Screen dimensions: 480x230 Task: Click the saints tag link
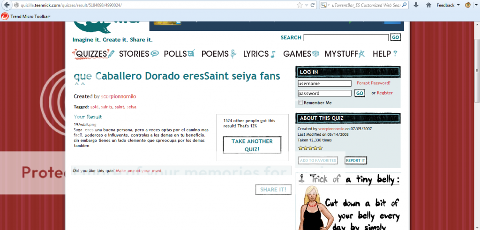pos(107,107)
